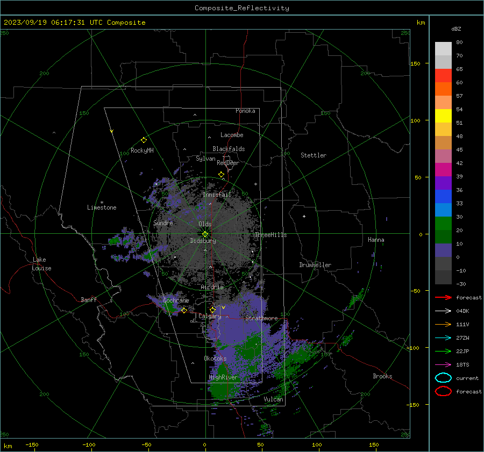Click the Calgary city label
This screenshot has height=452, width=484.
(x=210, y=316)
